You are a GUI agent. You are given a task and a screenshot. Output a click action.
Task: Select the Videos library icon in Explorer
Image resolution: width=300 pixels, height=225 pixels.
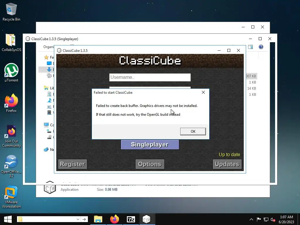click(49, 112)
